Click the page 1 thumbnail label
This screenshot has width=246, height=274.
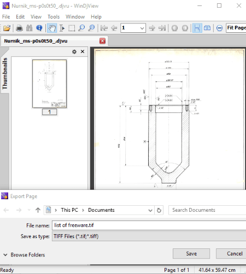tap(49, 112)
